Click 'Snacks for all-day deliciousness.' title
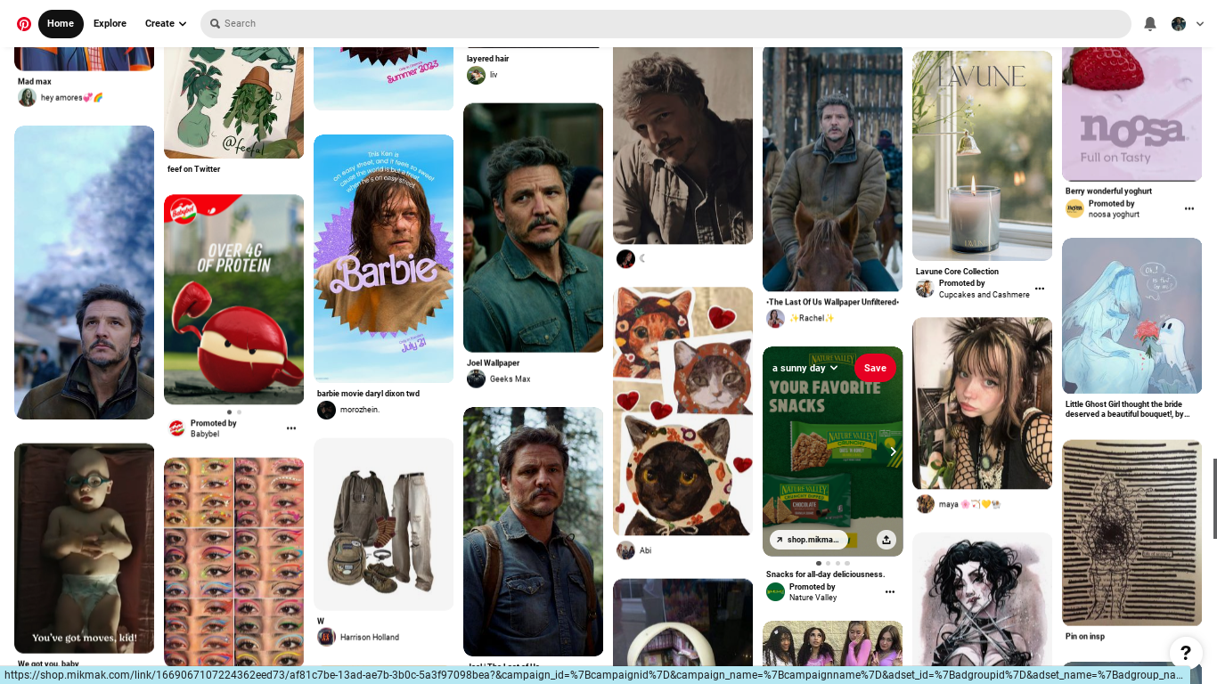Image resolution: width=1217 pixels, height=684 pixels. (x=825, y=574)
